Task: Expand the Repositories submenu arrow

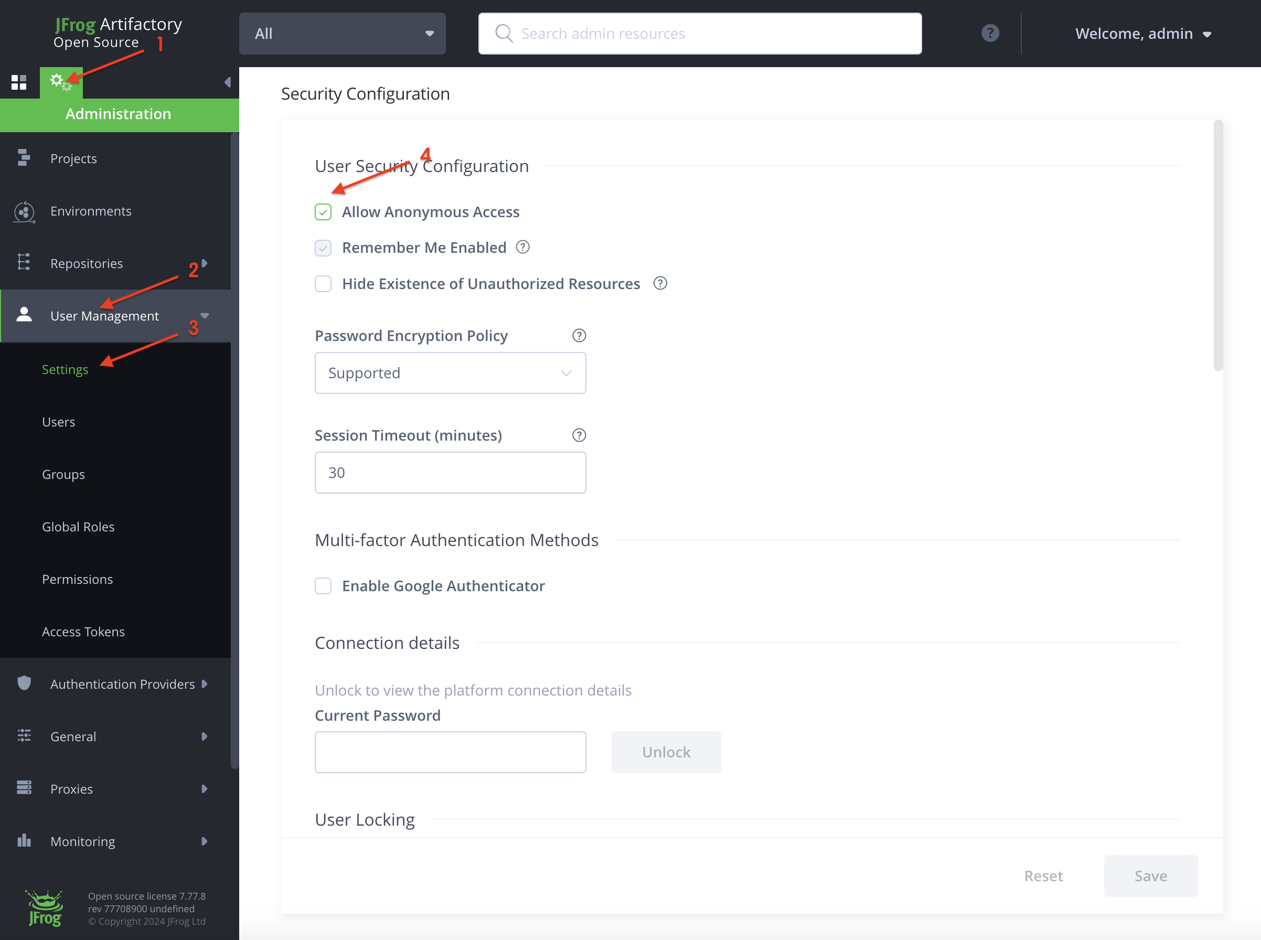Action: 204,263
